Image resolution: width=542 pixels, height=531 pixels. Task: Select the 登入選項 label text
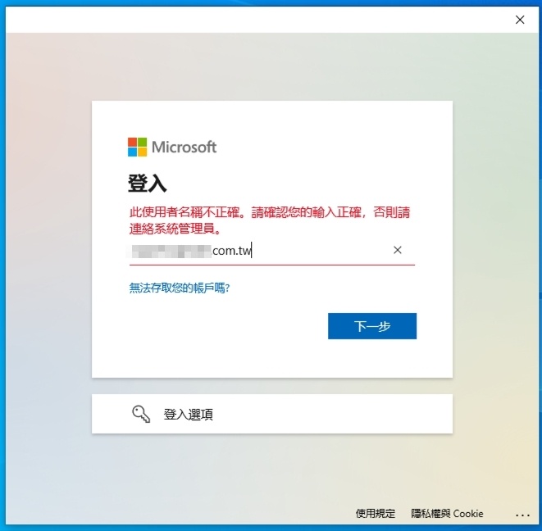[188, 414]
